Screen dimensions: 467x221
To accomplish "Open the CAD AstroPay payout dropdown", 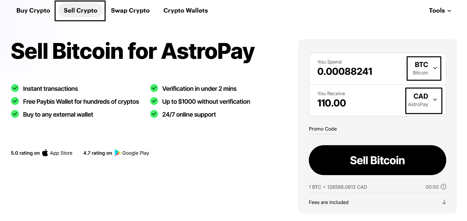I will click(423, 100).
